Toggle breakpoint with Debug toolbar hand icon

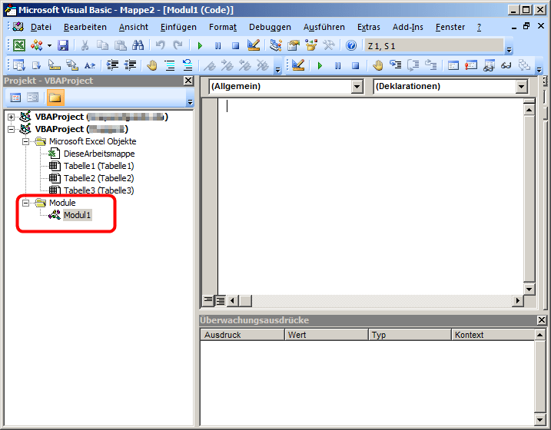click(x=378, y=65)
